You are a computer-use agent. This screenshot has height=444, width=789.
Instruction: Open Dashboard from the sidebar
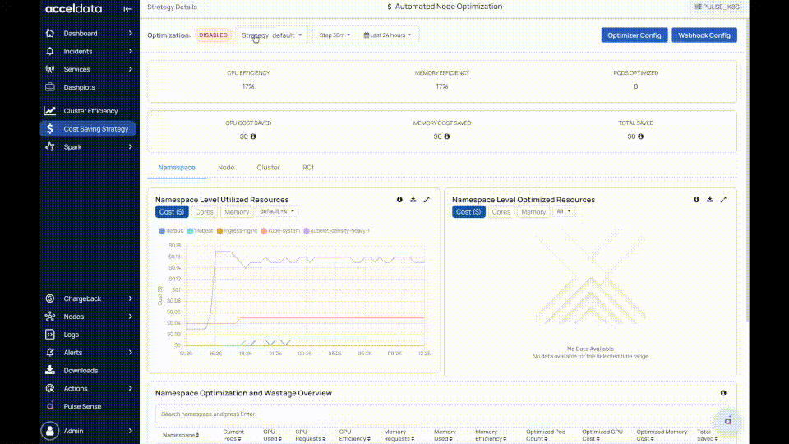coord(81,33)
